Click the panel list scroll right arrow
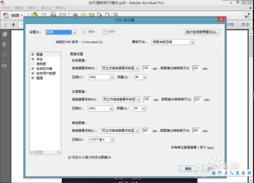Image resolution: width=254 pixels, height=183 pixels. (58, 152)
